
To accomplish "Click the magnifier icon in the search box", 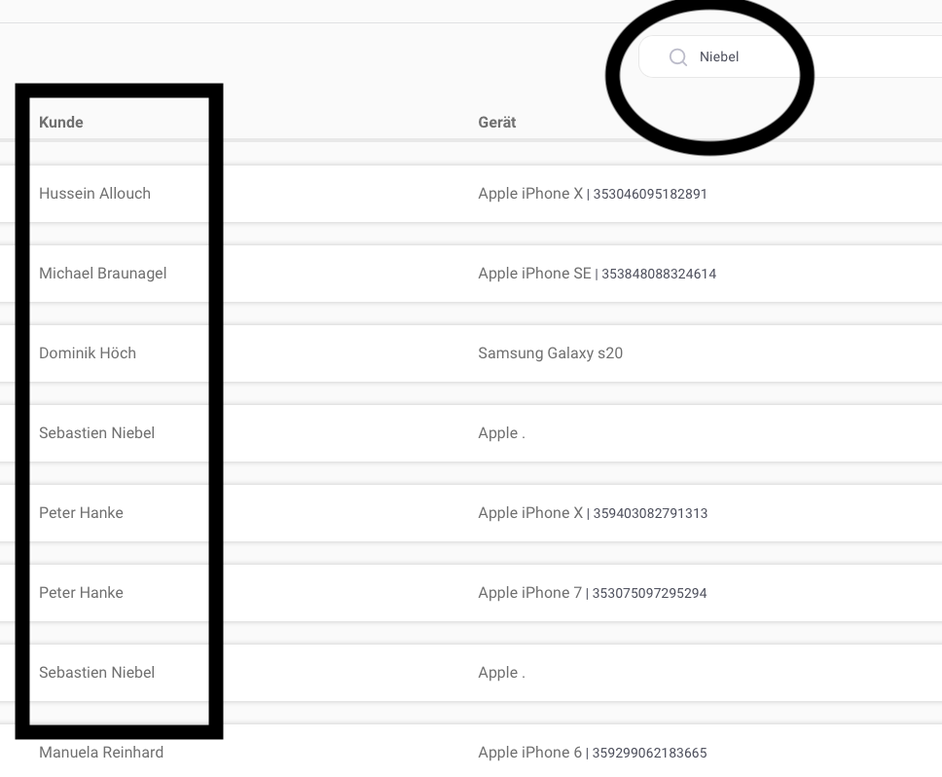I will pos(678,57).
